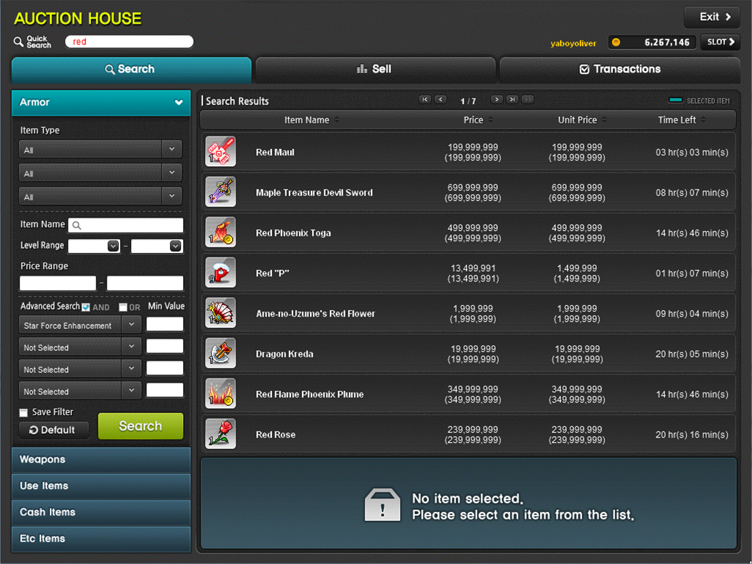The height and width of the screenshot is (564, 752).
Task: Click the Item Name input field
Action: tap(126, 225)
